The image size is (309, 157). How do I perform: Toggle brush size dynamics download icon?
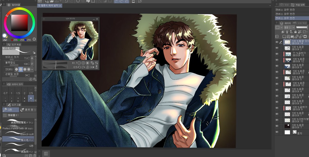[32, 58]
